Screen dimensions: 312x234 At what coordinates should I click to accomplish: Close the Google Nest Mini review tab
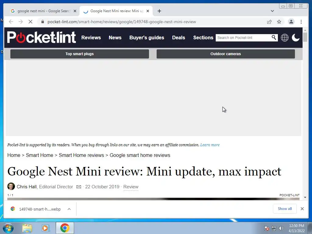[x=148, y=11]
